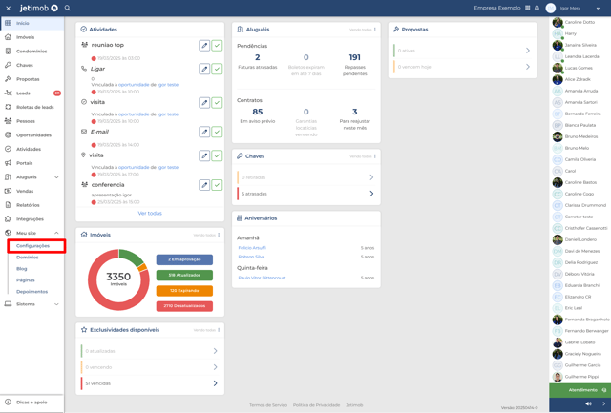Close the sidebar with the X icon
The height and width of the screenshot is (413, 611).
(x=8, y=8)
